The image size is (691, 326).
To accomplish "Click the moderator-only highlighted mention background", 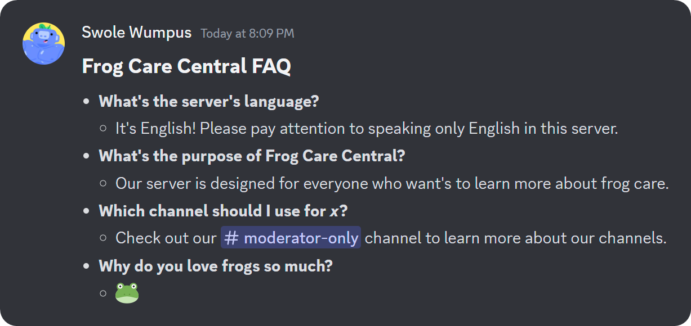I will click(x=290, y=237).
